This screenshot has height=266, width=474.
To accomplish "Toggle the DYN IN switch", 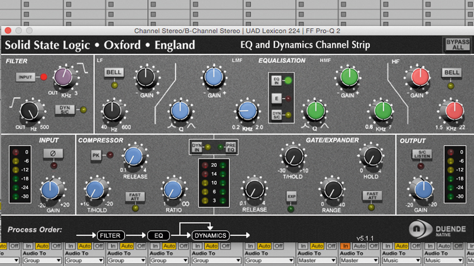I will (196, 147).
